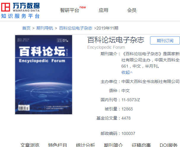Switch to the 文章浏览 tab
Image resolution: width=180 pixels, height=147 pixels.
point(30,145)
